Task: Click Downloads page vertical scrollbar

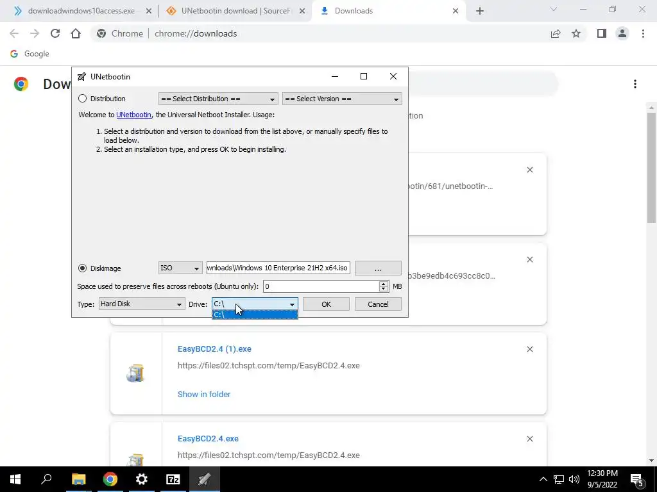Action: coord(652,167)
